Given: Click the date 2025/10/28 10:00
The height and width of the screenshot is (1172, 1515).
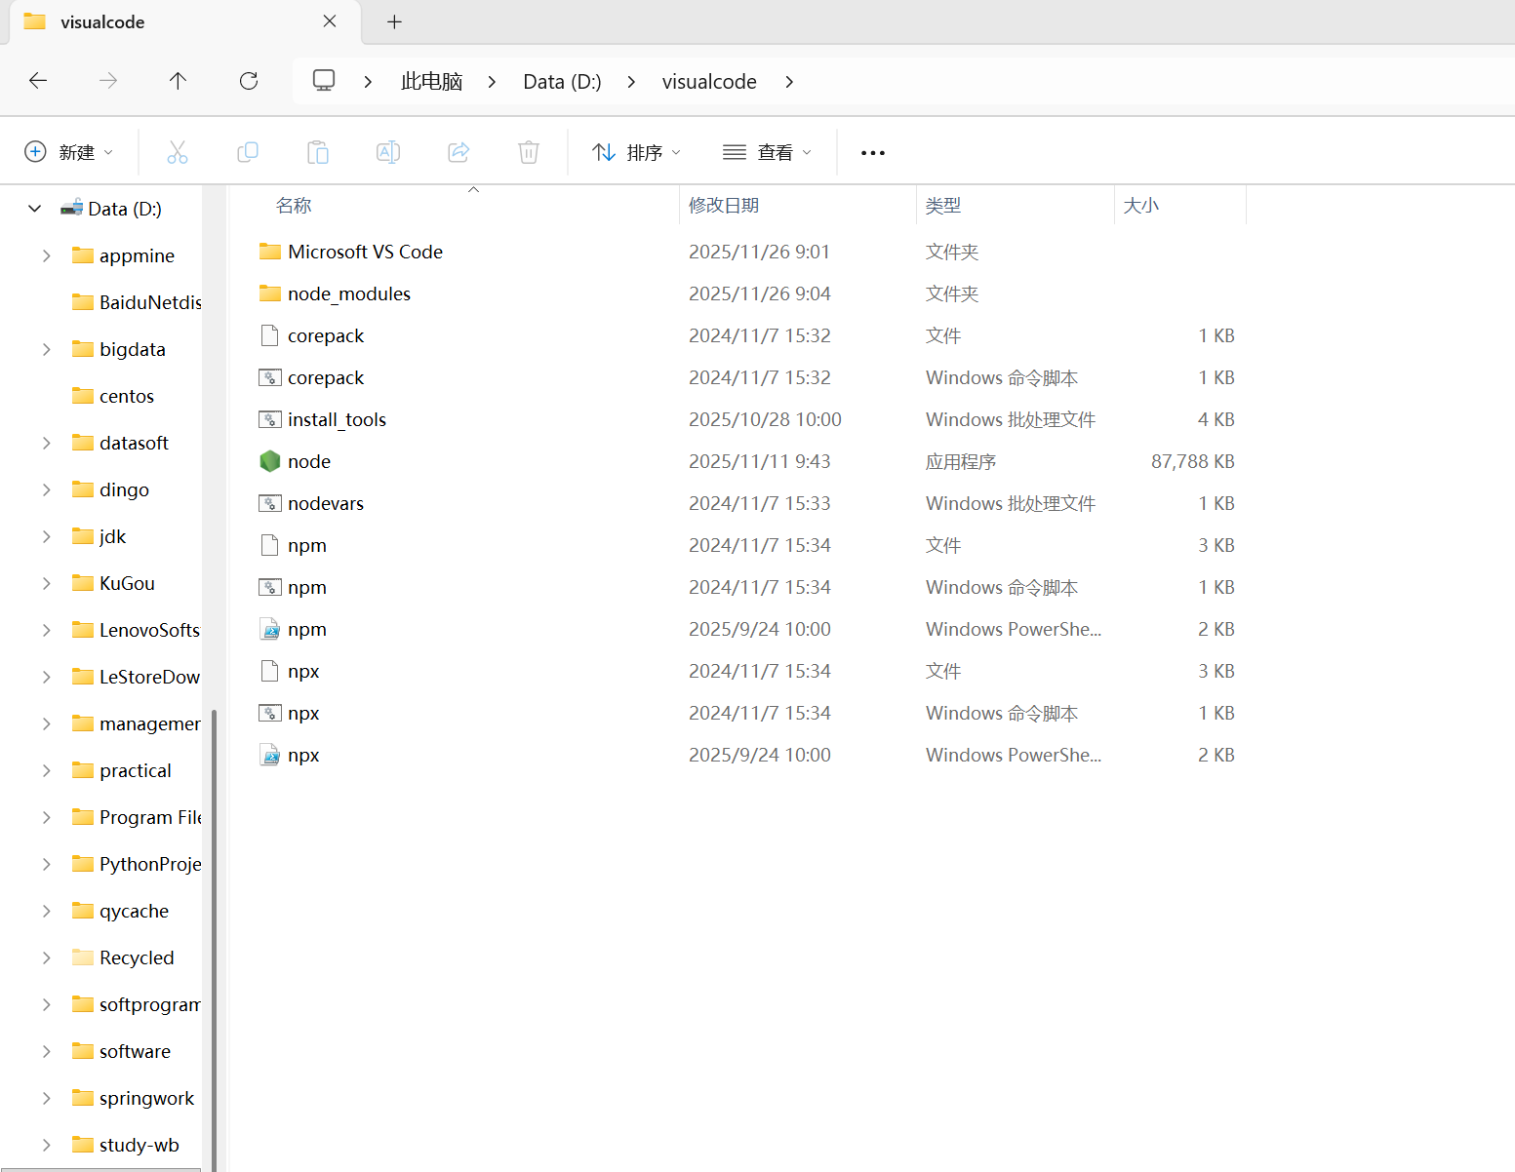Looking at the screenshot, I should [x=765, y=419].
